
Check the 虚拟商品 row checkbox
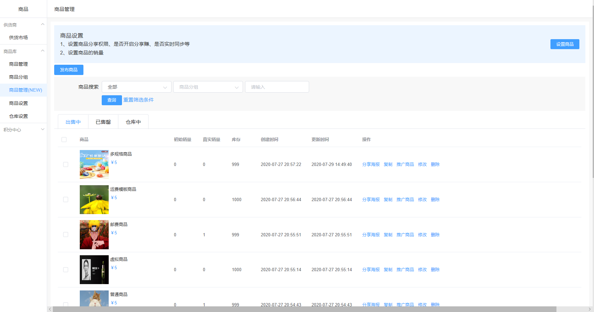(66, 270)
